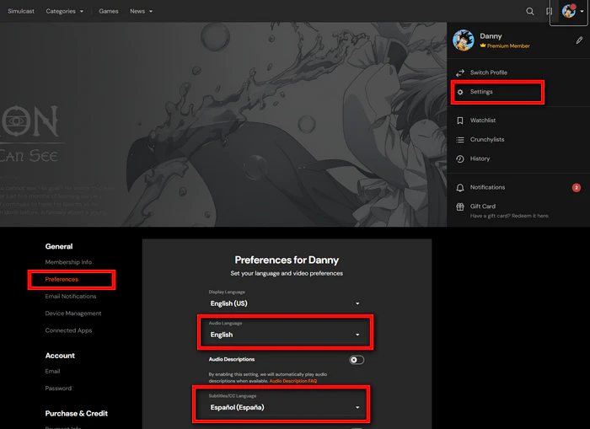The height and width of the screenshot is (429, 590).
Task: Click the History clock icon
Action: [460, 158]
